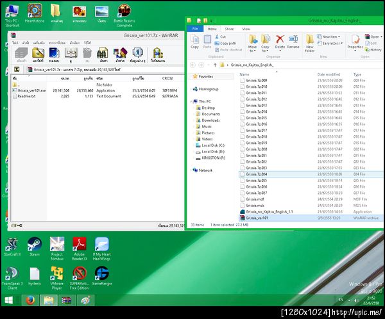
Task: Click the Up arrow in Explorer navigation
Action: click(215, 65)
